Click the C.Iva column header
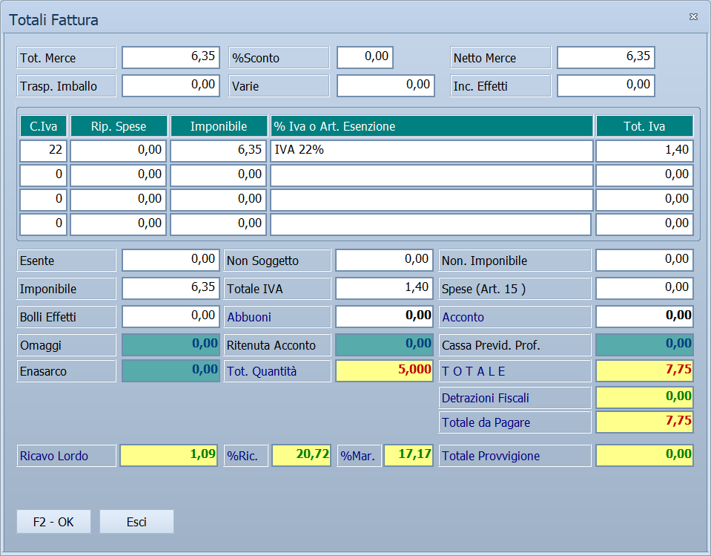 (44, 125)
